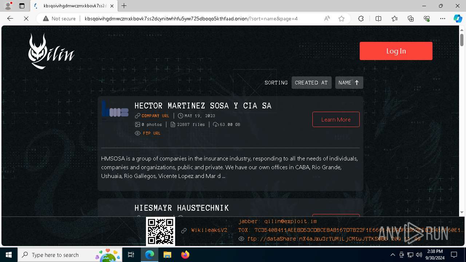Click the network icon in system tray

(410, 255)
